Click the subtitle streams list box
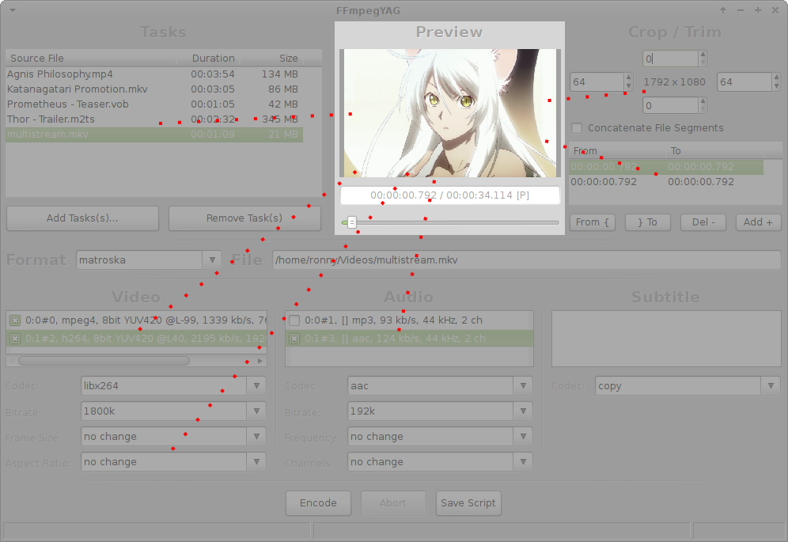Viewport: 788px width, 542px height. click(x=666, y=339)
